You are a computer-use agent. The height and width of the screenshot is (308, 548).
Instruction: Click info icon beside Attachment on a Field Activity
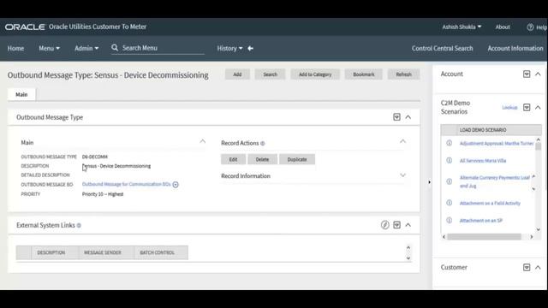point(449,203)
